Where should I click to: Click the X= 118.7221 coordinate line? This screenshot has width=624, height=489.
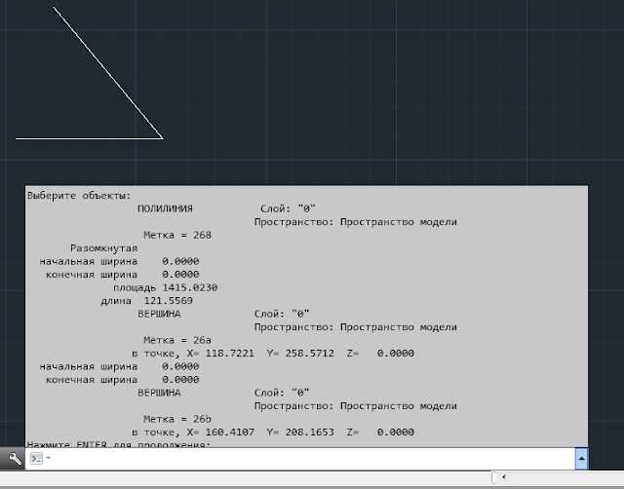[273, 353]
